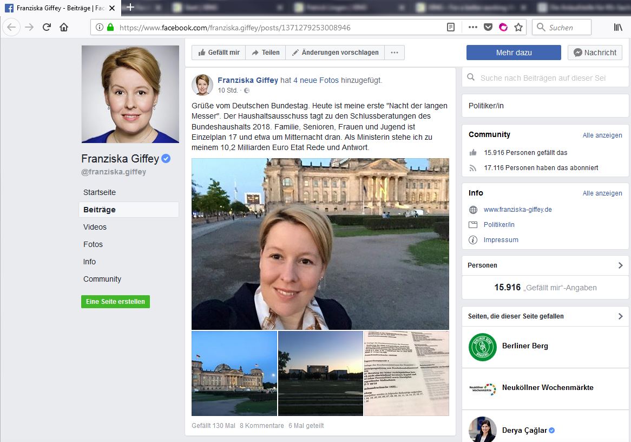Click Franziska Giffey name link in post header
Screen dimensions: 631x442
[x=248, y=80]
